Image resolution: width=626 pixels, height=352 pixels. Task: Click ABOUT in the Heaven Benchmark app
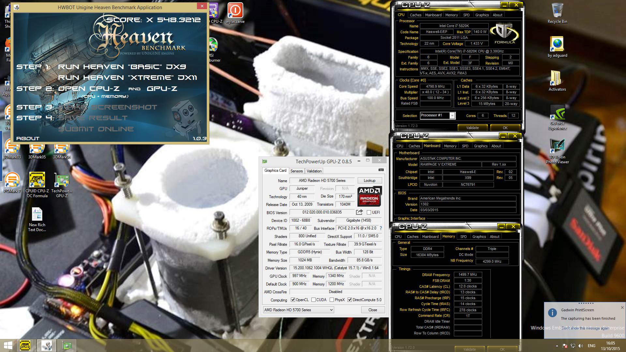point(28,139)
